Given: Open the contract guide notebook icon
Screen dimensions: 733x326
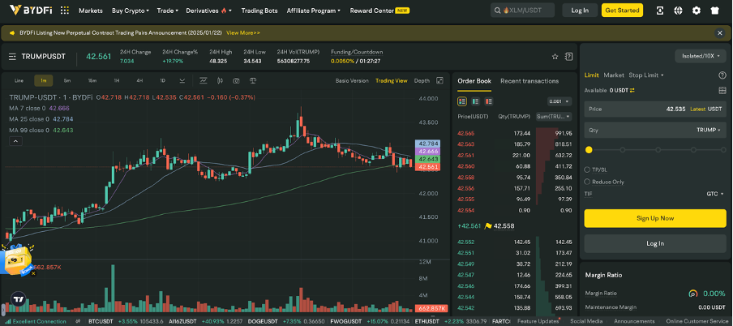Looking at the screenshot, I should 568,57.
